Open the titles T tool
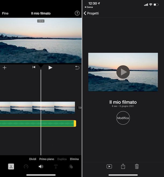The image size is (164, 177). (x=56, y=167)
